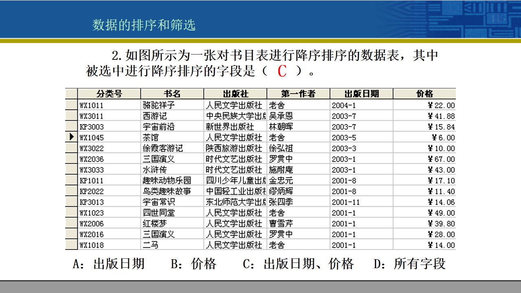Screen dimensions: 521x293
Task: Click price ¥22.00
Action: click(x=442, y=105)
